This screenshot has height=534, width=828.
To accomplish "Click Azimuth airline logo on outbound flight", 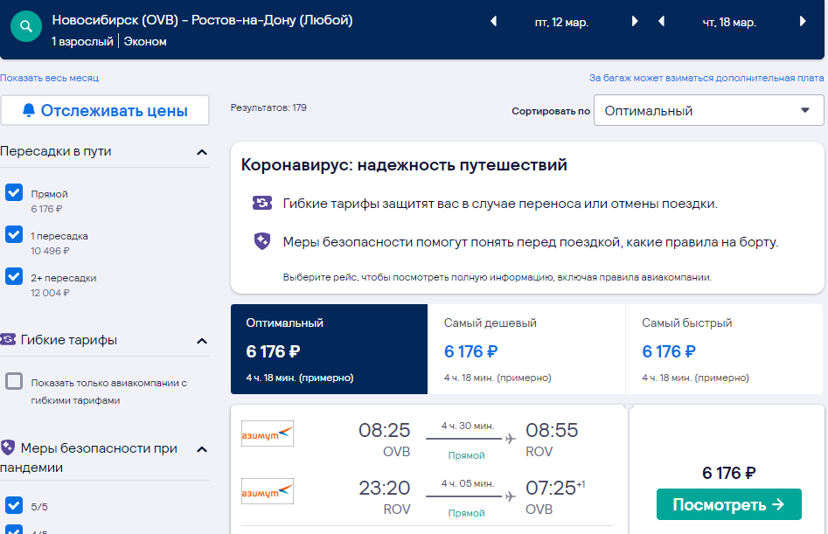I will (268, 433).
